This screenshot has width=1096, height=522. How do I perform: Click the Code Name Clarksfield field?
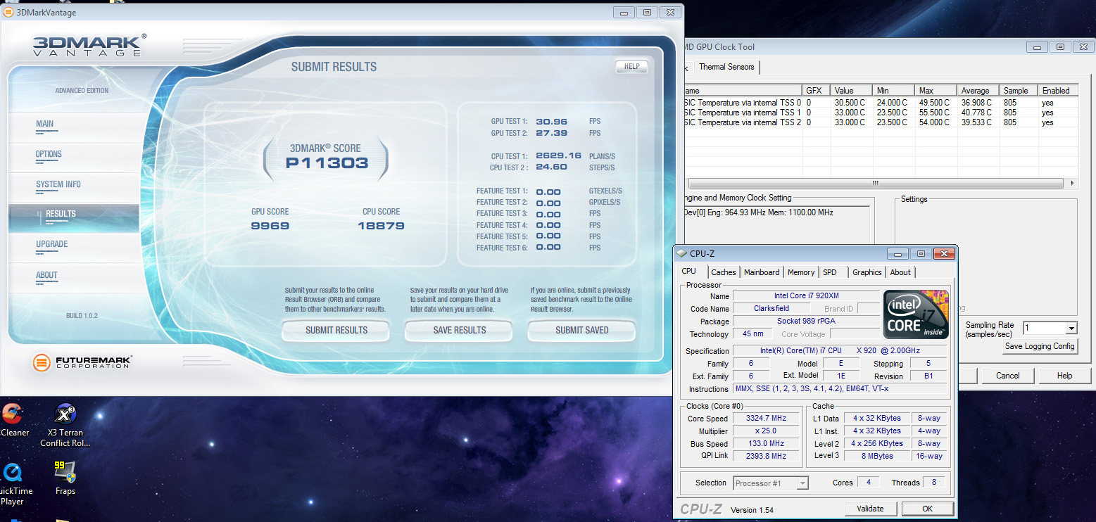click(771, 308)
